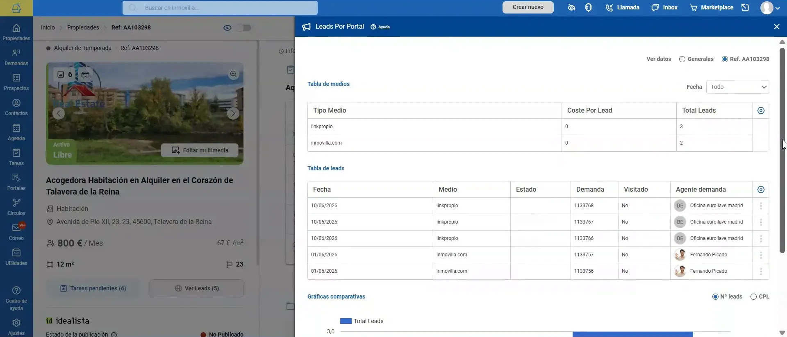Open Propiedades in the sidebar
Viewport: 787px width, 337px height.
16,32
